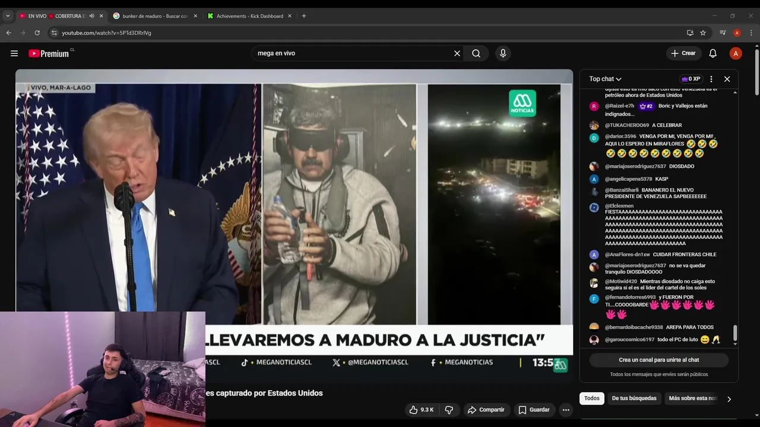The height and width of the screenshot is (427, 760).
Task: Open chat user @BanzaiSharli
Action: tap(622, 190)
